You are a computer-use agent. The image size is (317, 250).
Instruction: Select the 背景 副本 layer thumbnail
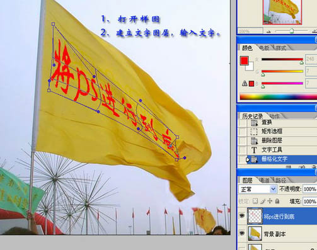tap(255, 233)
